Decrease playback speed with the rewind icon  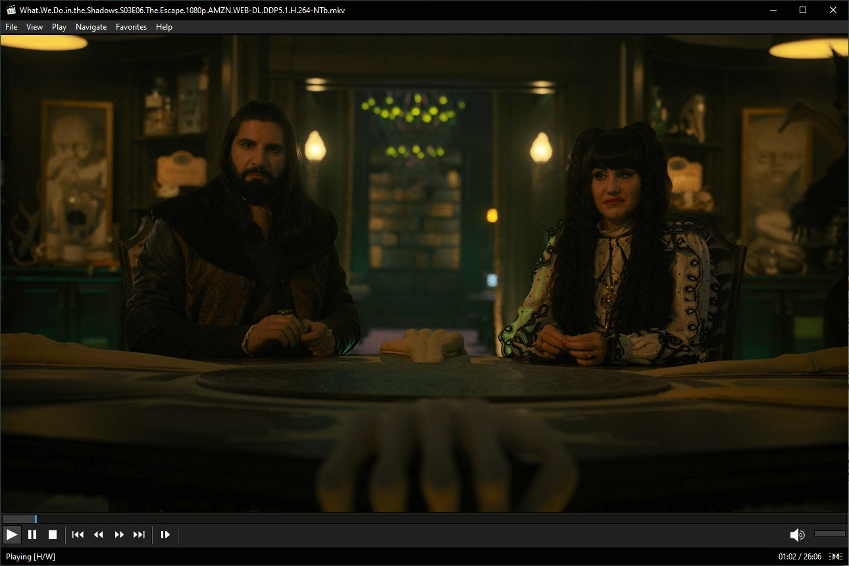(x=99, y=535)
